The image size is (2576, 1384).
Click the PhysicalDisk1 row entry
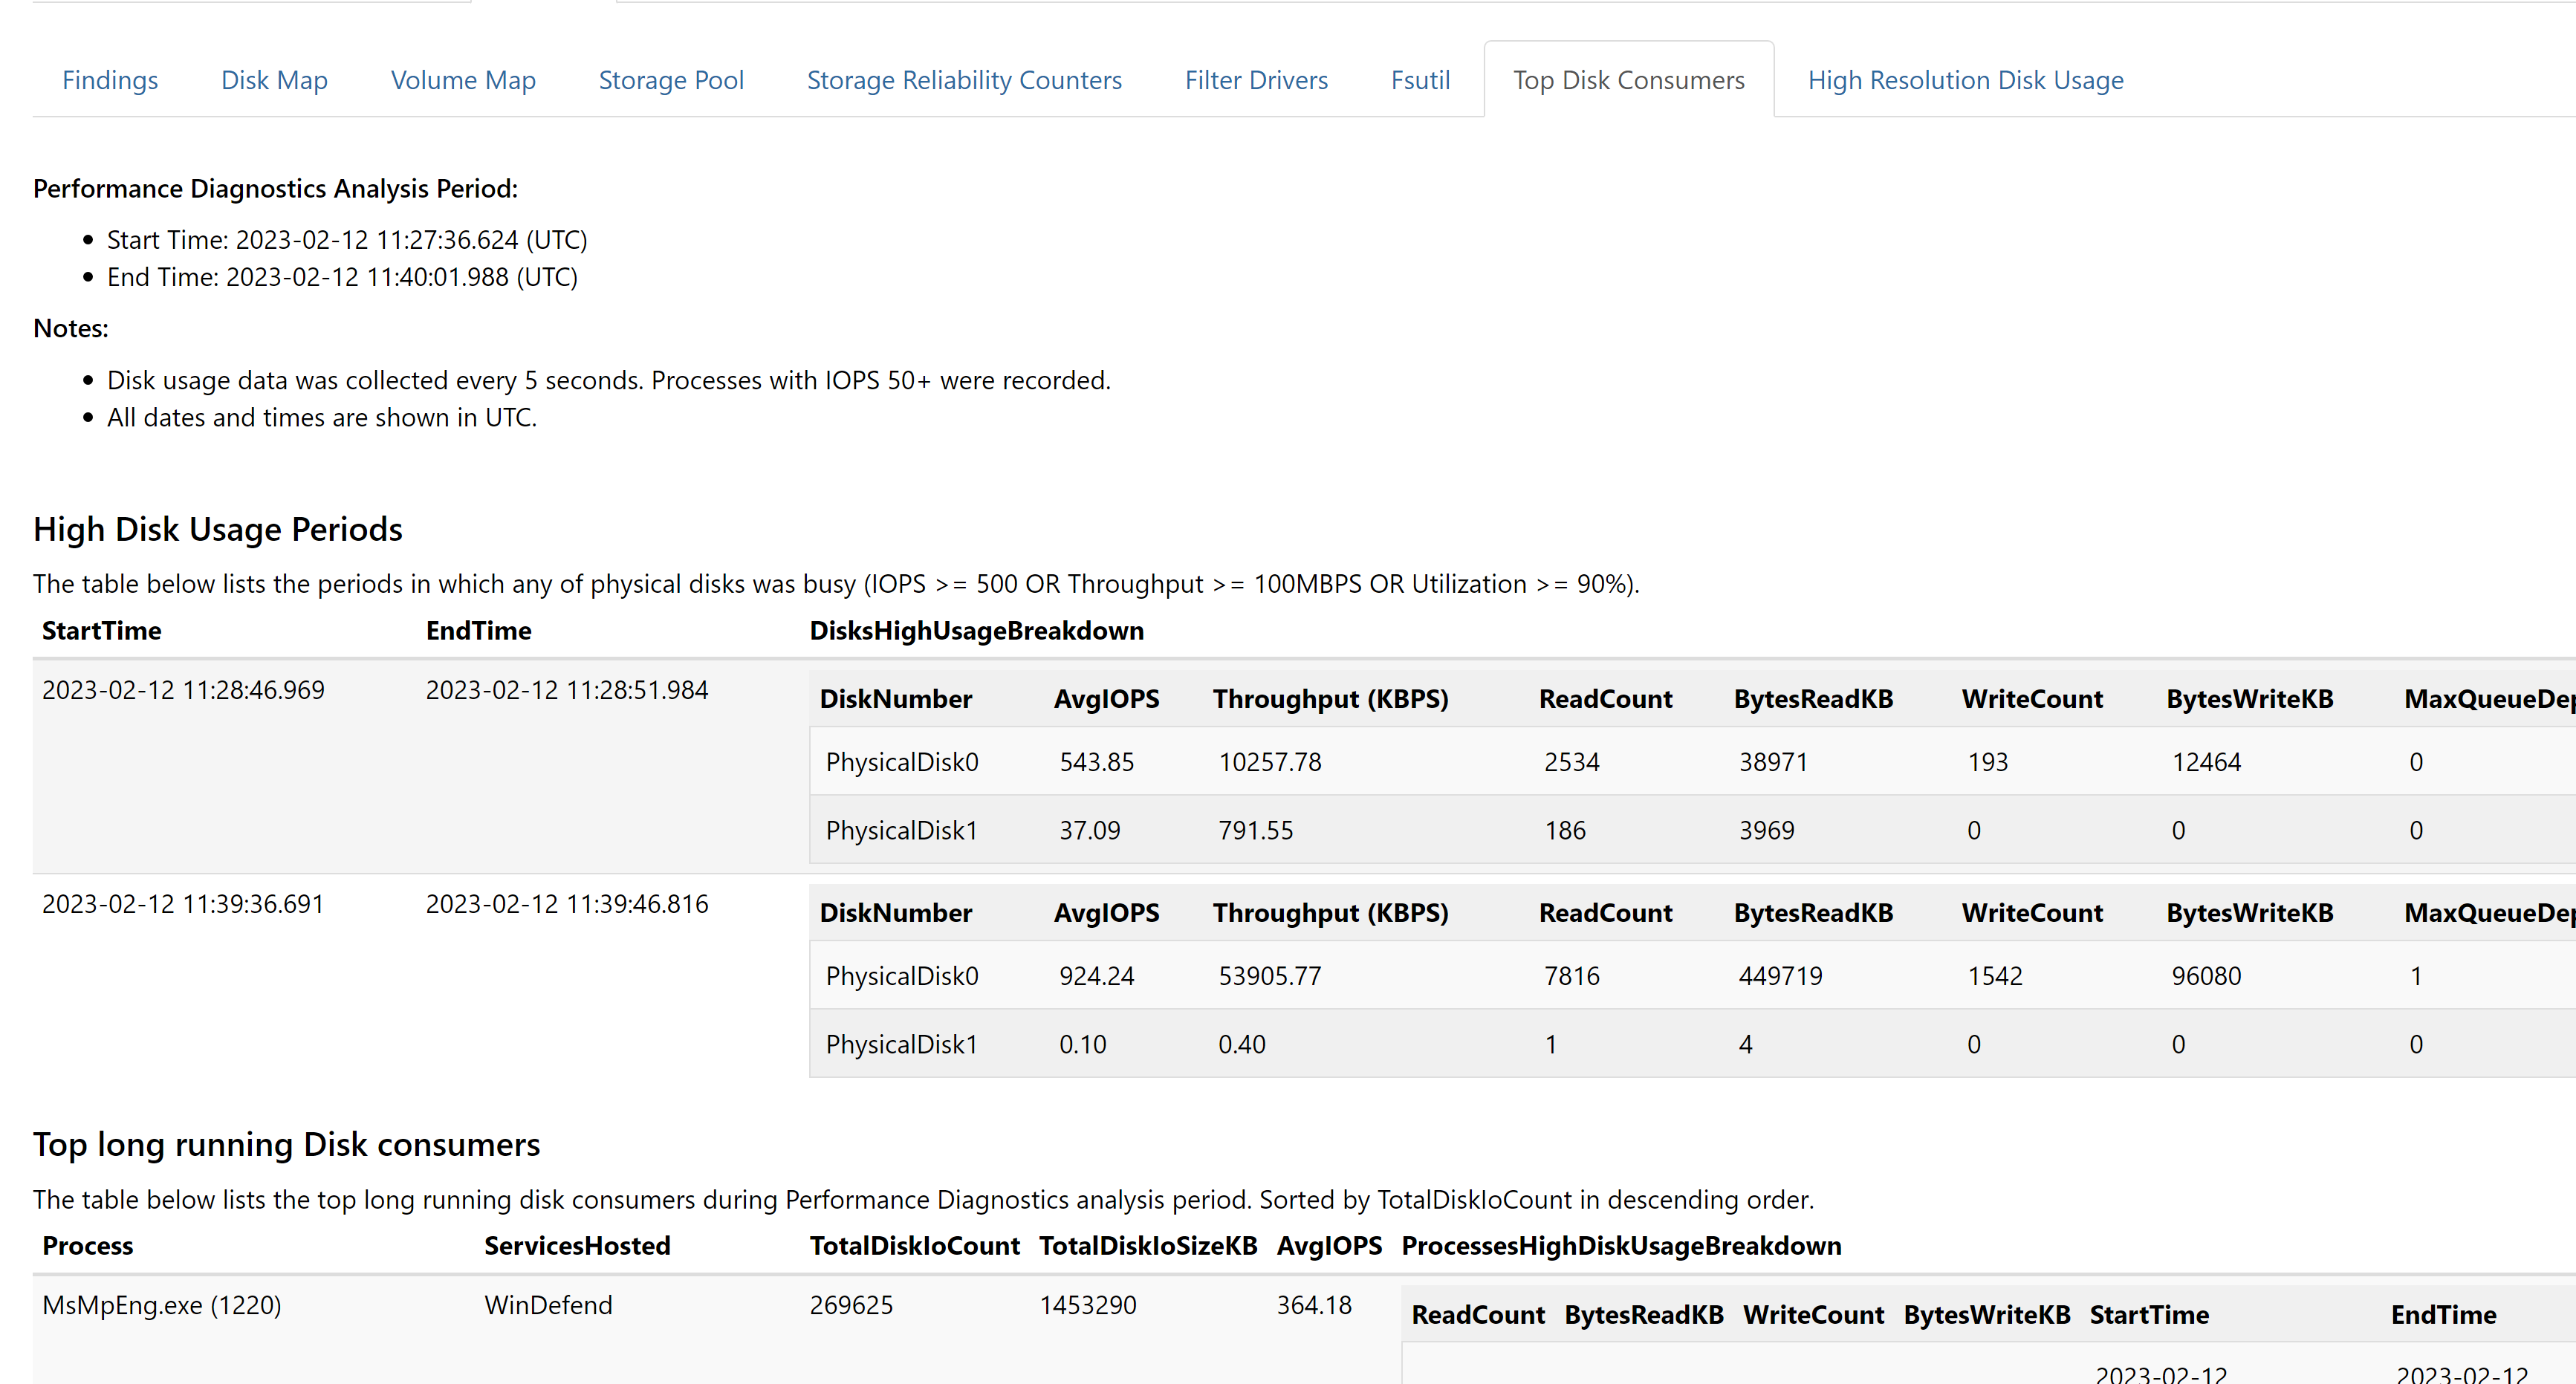pyautogui.click(x=901, y=830)
